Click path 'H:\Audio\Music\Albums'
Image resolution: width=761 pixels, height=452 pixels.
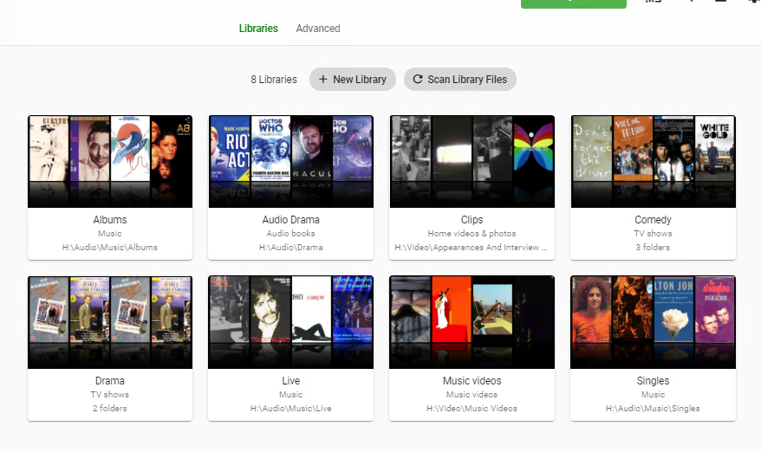click(110, 248)
